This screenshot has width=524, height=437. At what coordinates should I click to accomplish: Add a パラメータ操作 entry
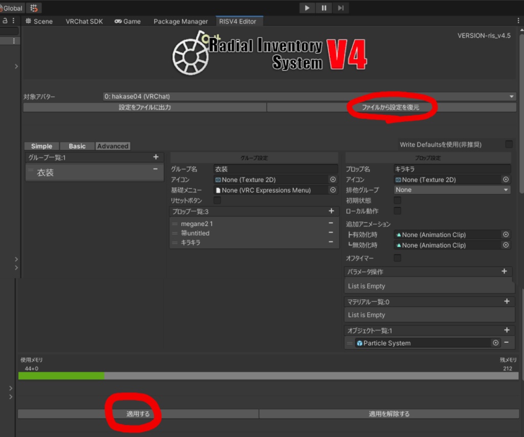click(504, 272)
